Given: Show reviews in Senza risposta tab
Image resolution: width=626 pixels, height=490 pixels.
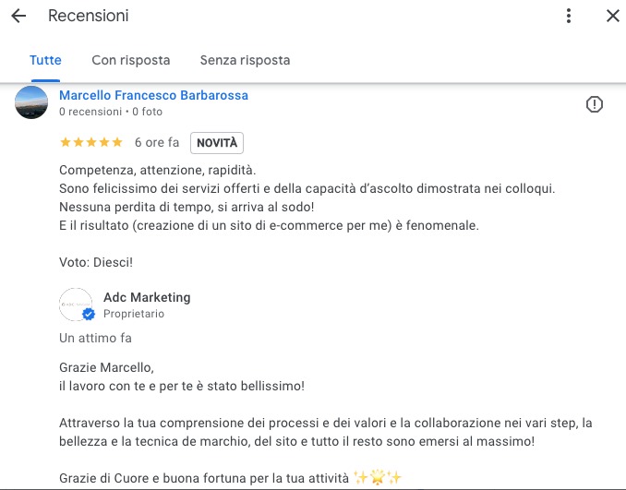Looking at the screenshot, I should 245,60.
